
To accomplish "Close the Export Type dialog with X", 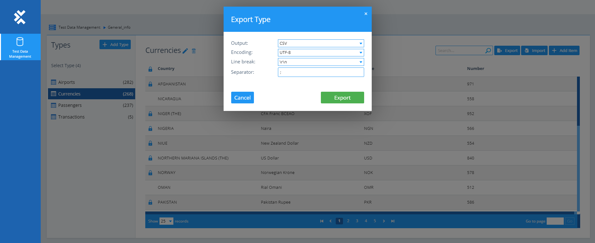I will pos(366,14).
